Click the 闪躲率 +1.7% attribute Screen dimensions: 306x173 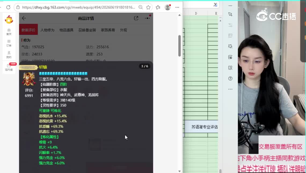pos(50,153)
